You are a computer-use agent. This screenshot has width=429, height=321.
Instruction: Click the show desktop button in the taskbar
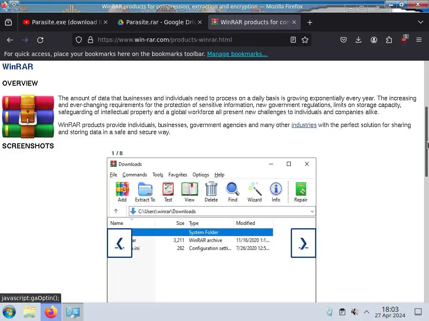pyautogui.click(x=418, y=312)
